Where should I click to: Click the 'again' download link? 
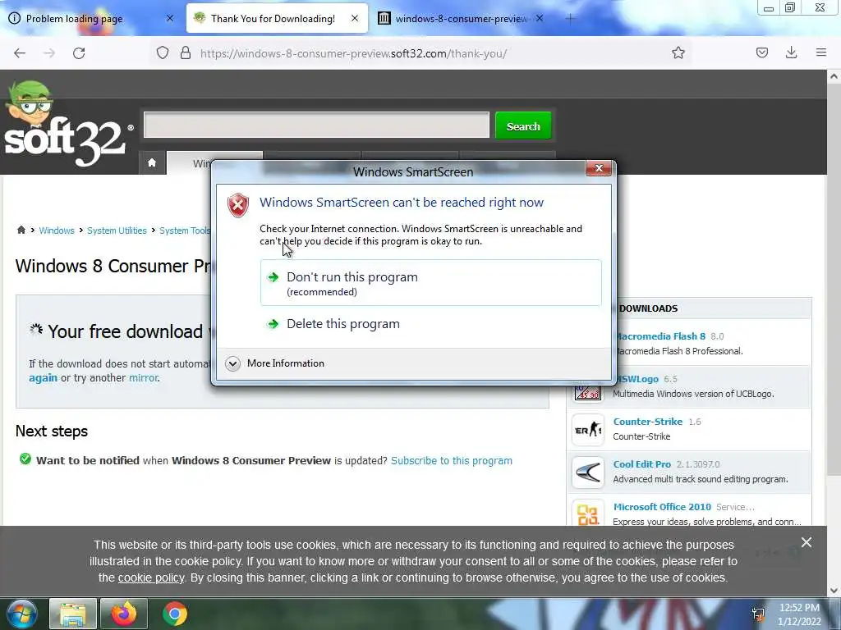tap(43, 377)
